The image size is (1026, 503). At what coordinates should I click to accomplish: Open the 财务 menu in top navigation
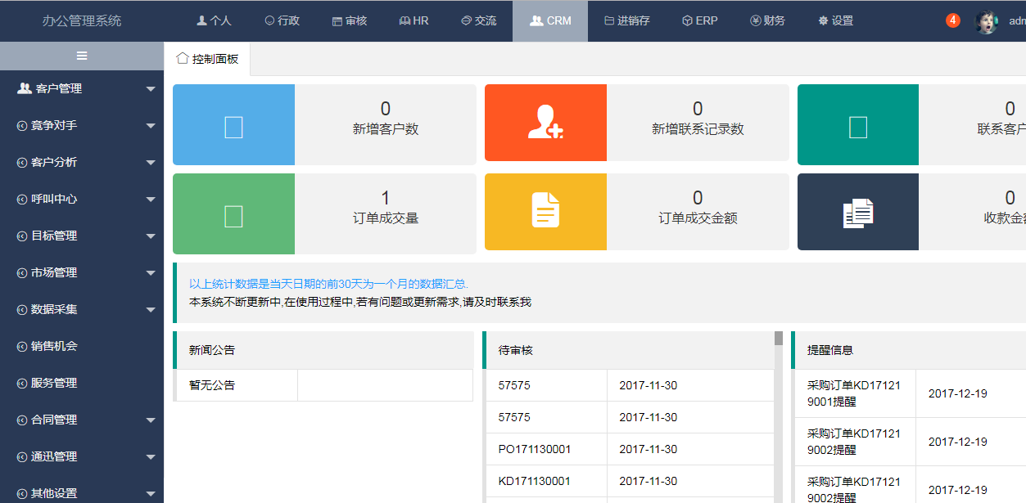767,20
